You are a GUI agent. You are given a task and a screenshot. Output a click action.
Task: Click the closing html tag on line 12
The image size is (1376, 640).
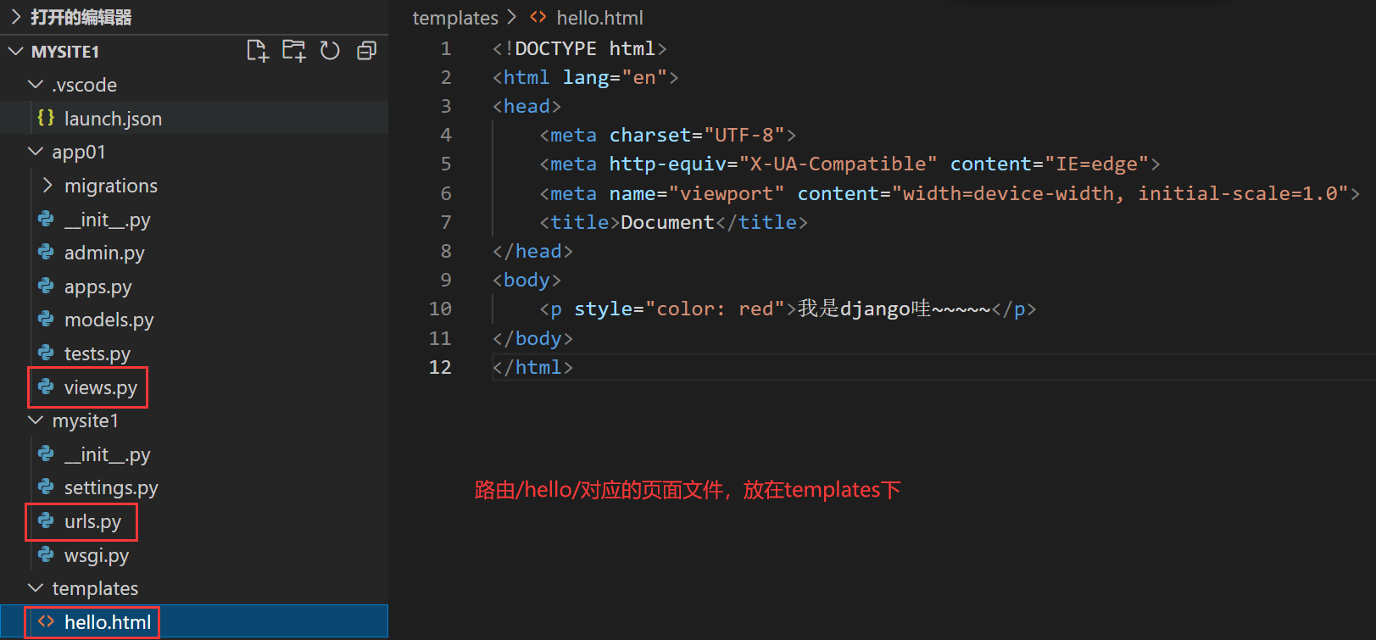[x=532, y=367]
